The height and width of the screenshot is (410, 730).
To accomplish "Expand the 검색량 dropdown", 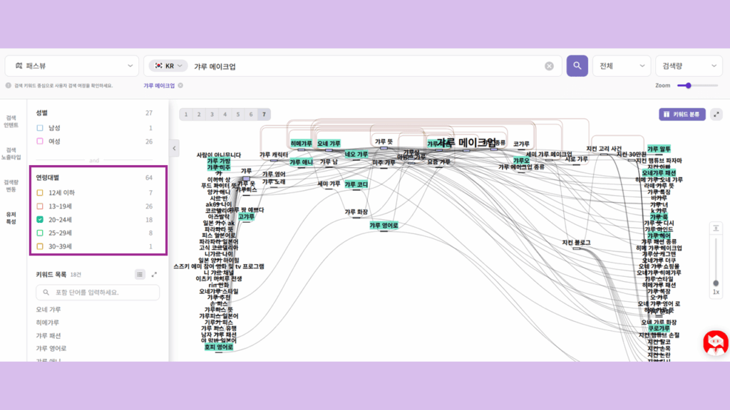I will pyautogui.click(x=688, y=66).
